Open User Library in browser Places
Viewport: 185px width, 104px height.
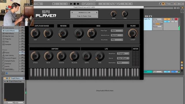click(10, 55)
